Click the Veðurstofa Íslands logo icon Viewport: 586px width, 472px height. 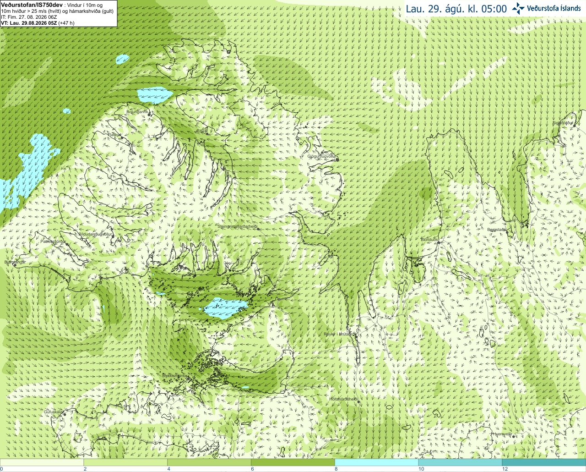518,8
